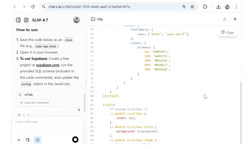The image size is (248, 149).
Task: Click the edit pencil icon in File panel
Action: 225,19
